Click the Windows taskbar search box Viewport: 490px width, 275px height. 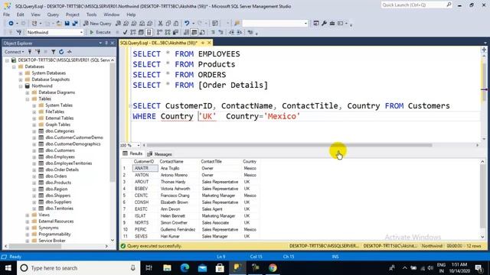[x=78, y=268]
